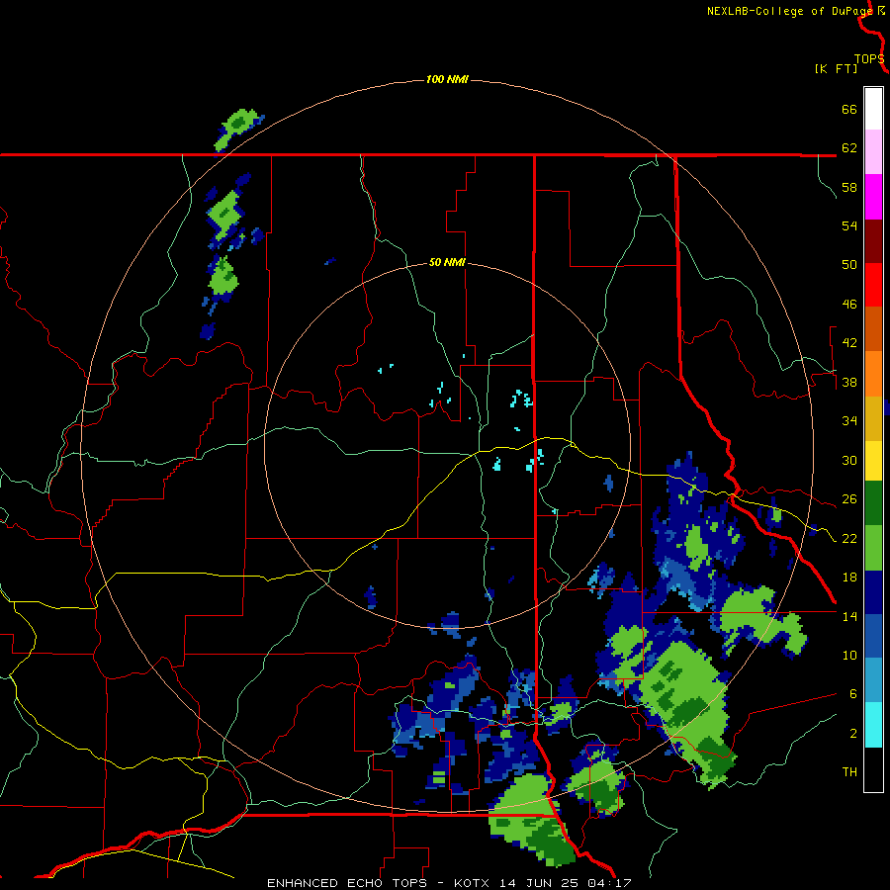Click the legend value 38
Image resolution: width=890 pixels, height=890 pixels.
849,383
